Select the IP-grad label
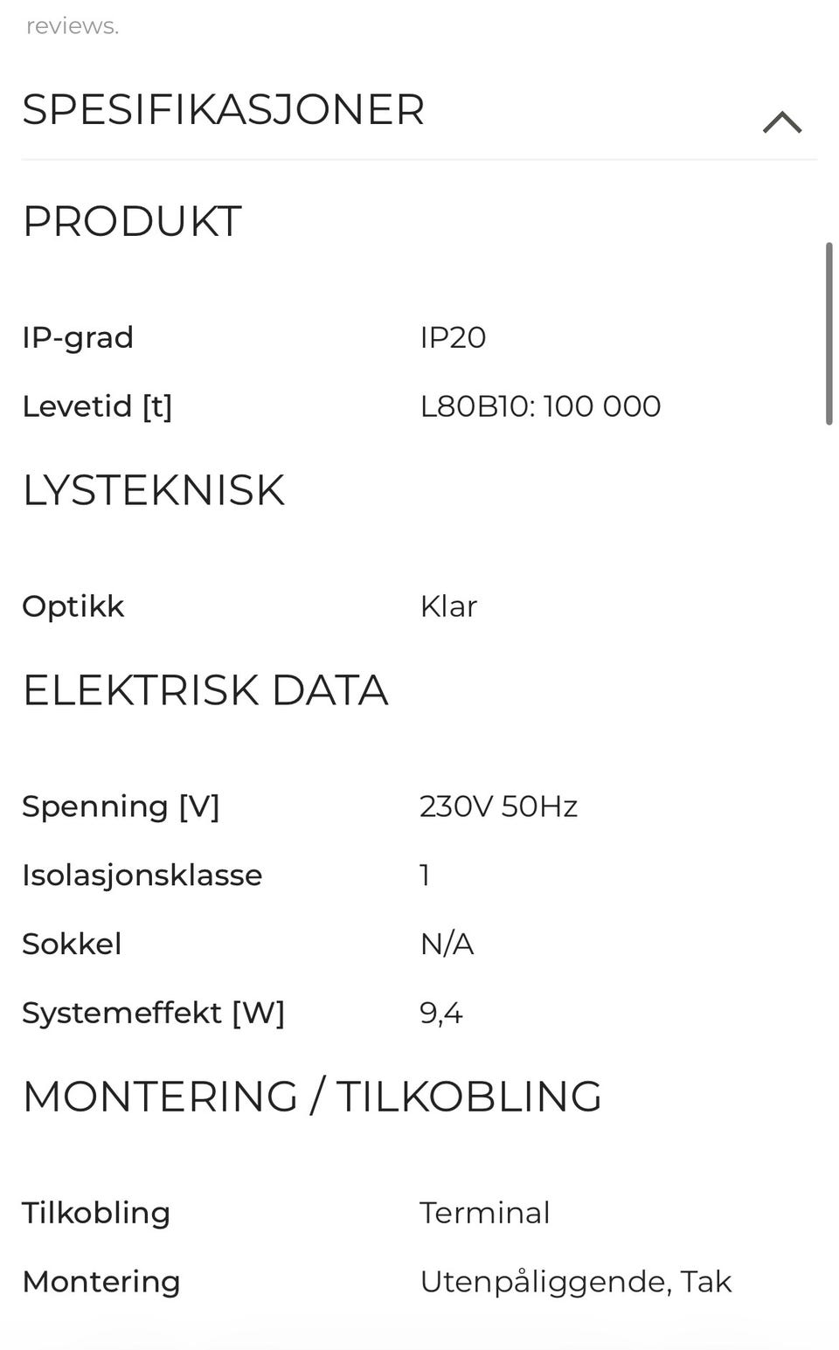The image size is (839, 1350). pos(78,337)
